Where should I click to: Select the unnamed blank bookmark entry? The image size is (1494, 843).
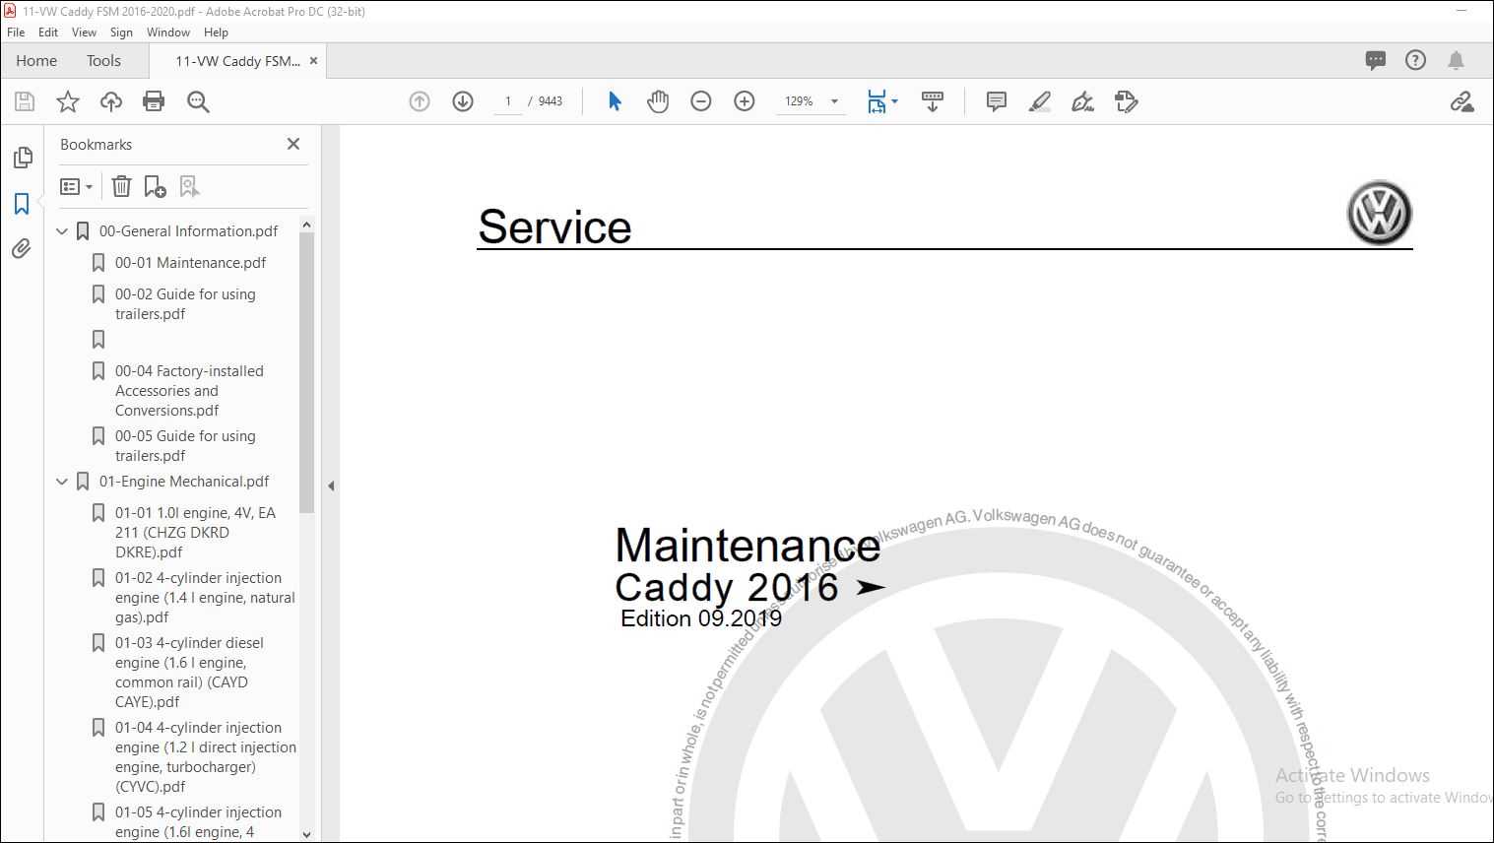coord(98,340)
